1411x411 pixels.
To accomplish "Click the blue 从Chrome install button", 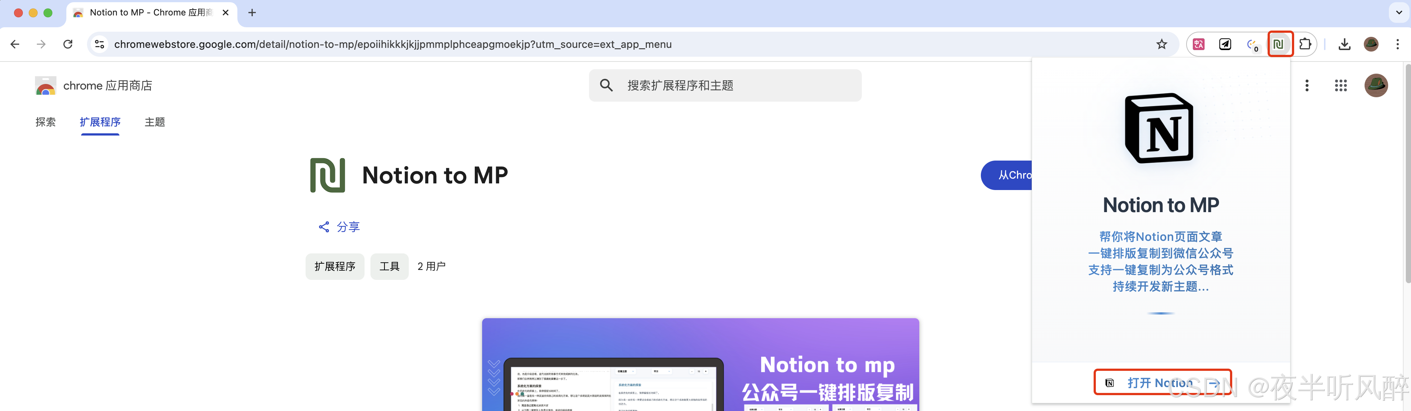I will [x=1007, y=175].
